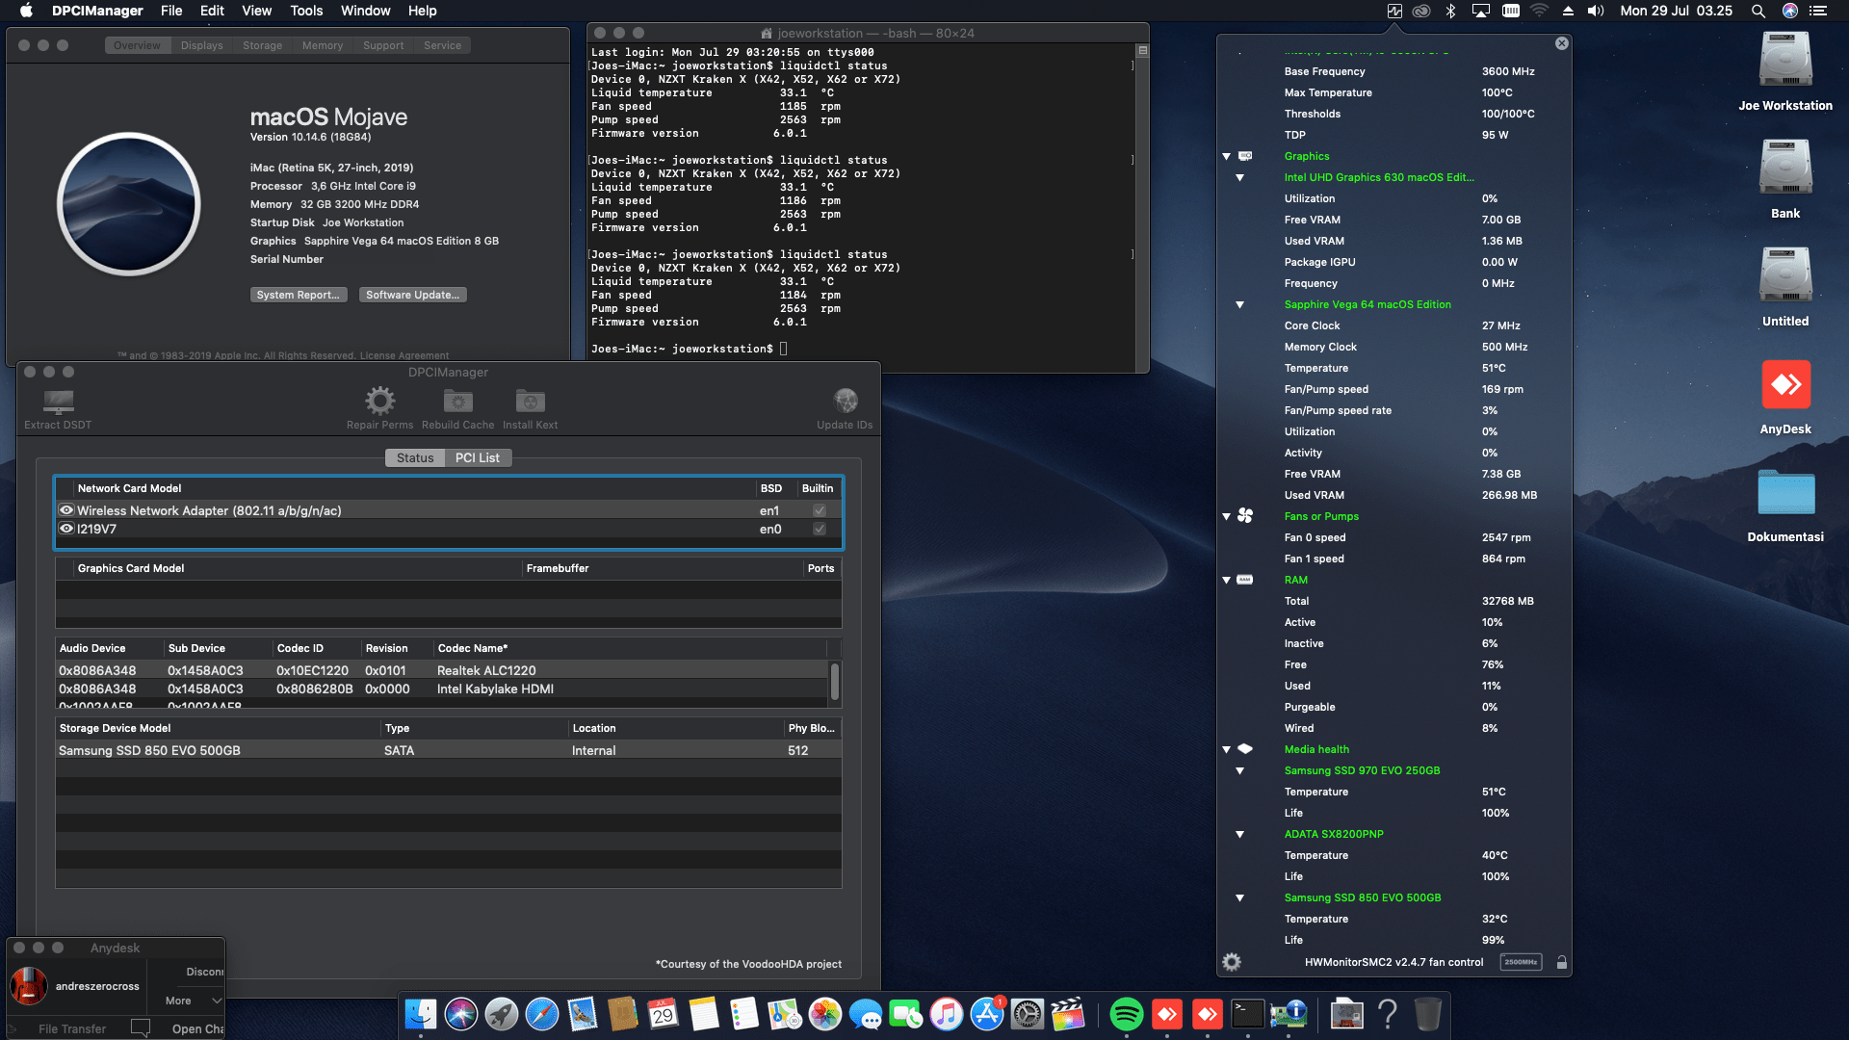
Task: Click the lock icon in HWMonitorSMC2
Action: click(x=1562, y=962)
